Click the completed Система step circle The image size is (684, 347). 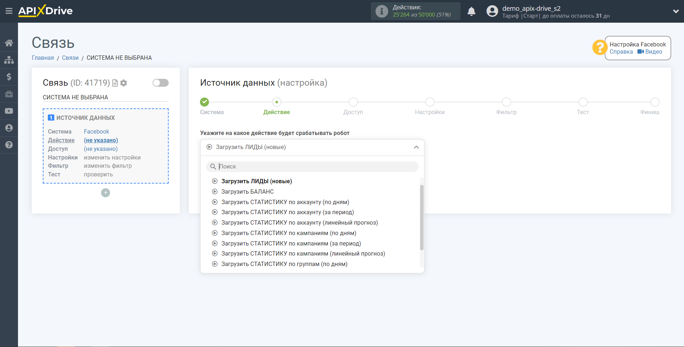pos(205,102)
